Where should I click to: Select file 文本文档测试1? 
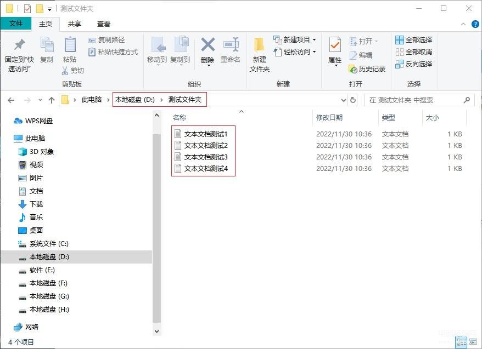(201, 134)
